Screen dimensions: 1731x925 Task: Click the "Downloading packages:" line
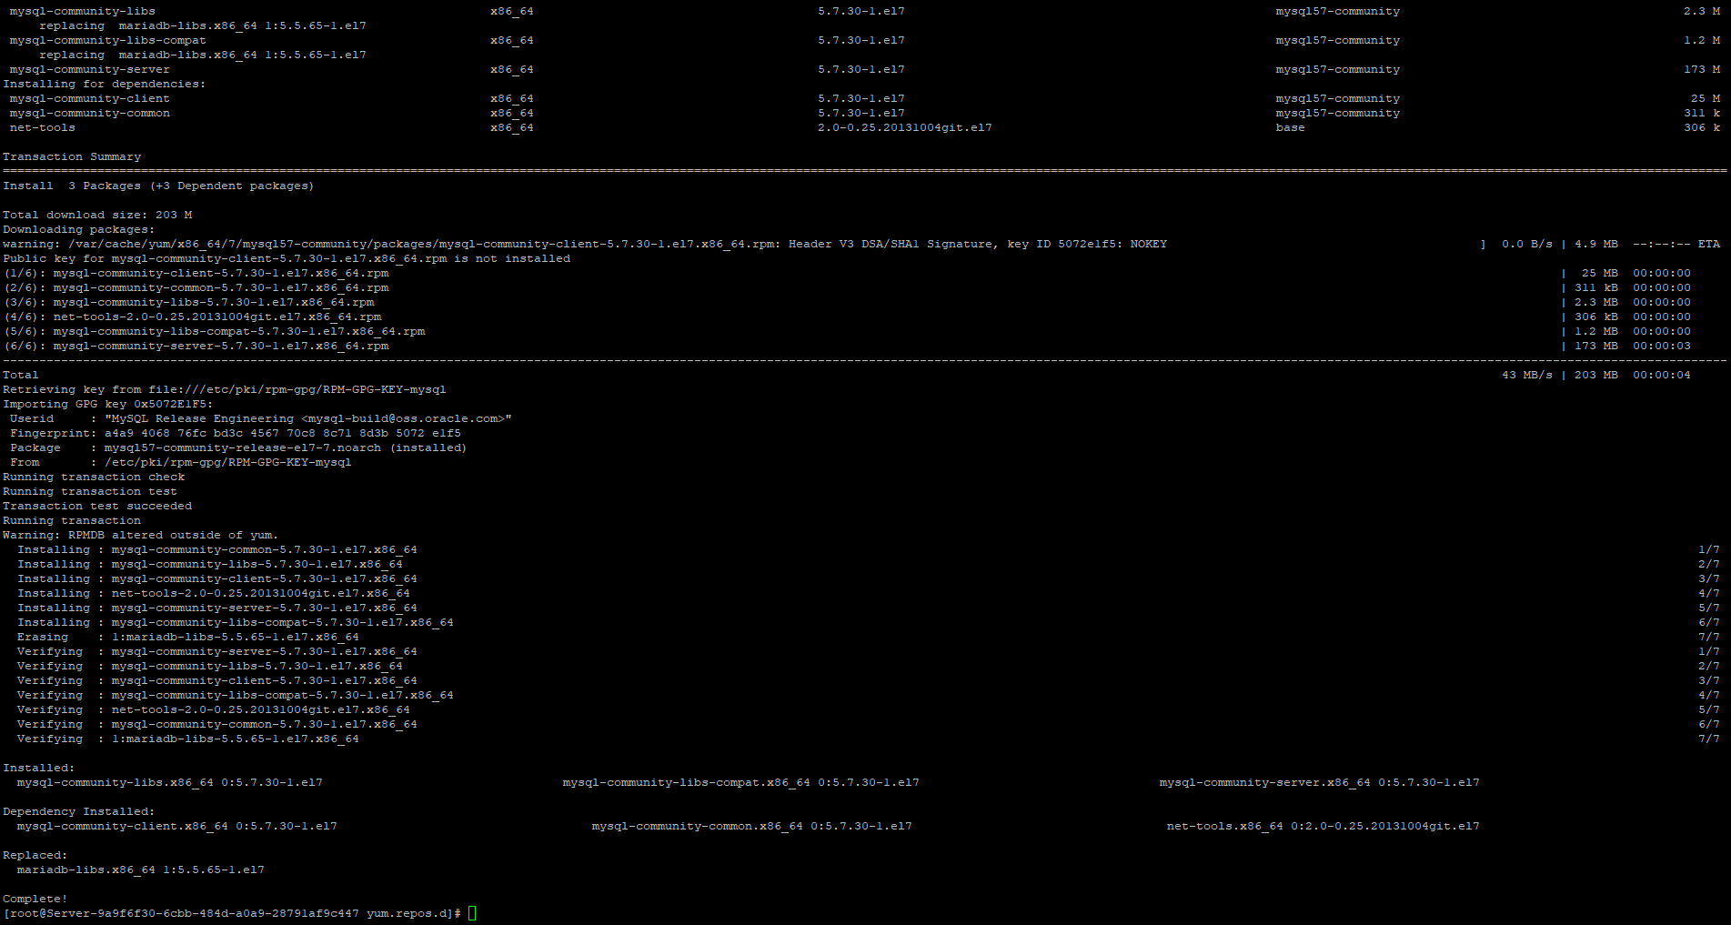(79, 229)
